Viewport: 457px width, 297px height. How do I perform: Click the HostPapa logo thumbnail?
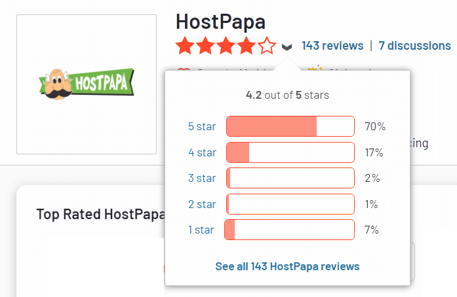[x=87, y=84]
